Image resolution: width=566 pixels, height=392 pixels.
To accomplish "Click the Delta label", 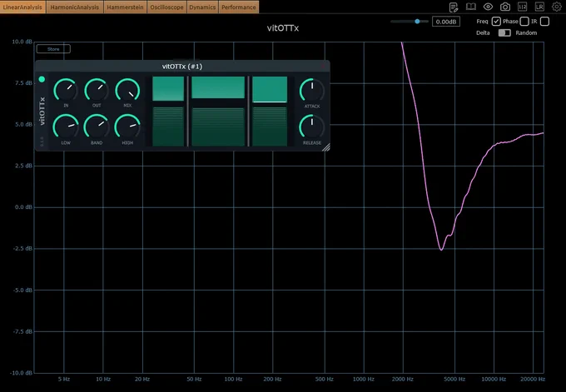I will pyautogui.click(x=483, y=32).
